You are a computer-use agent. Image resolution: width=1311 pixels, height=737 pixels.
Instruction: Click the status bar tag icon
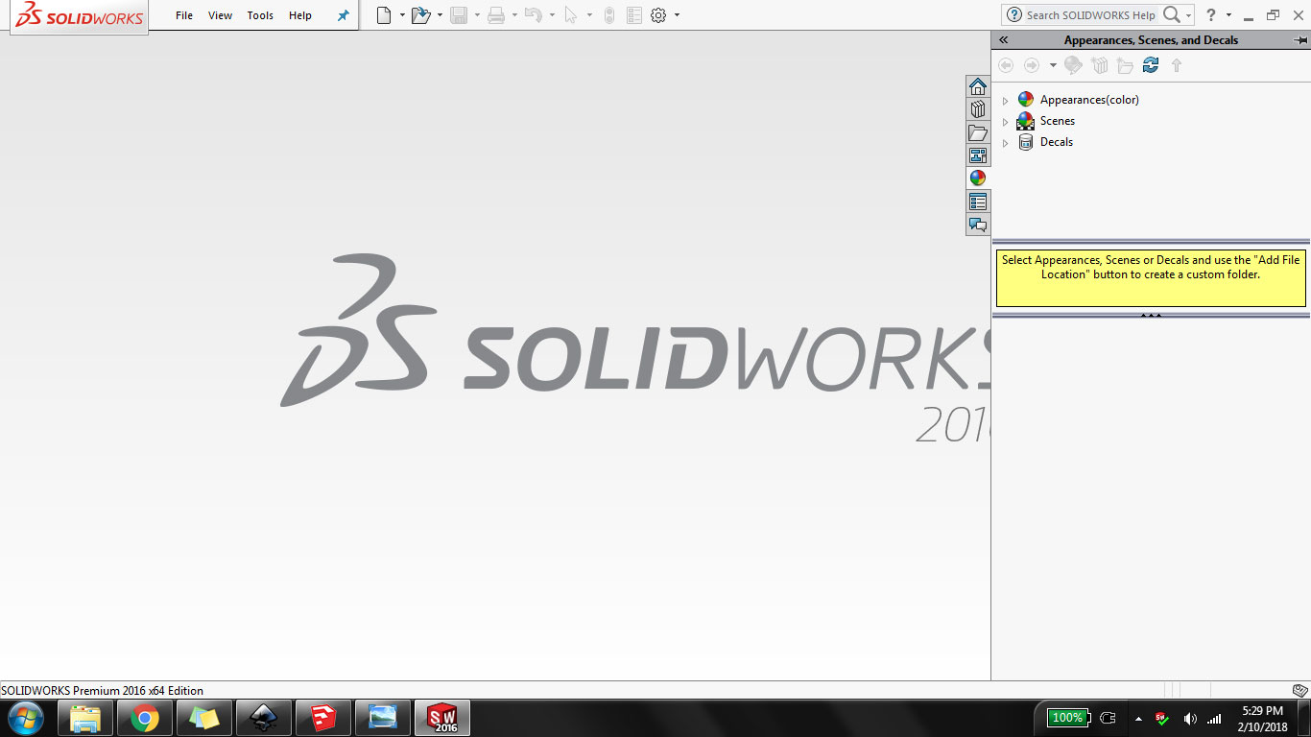point(1300,690)
